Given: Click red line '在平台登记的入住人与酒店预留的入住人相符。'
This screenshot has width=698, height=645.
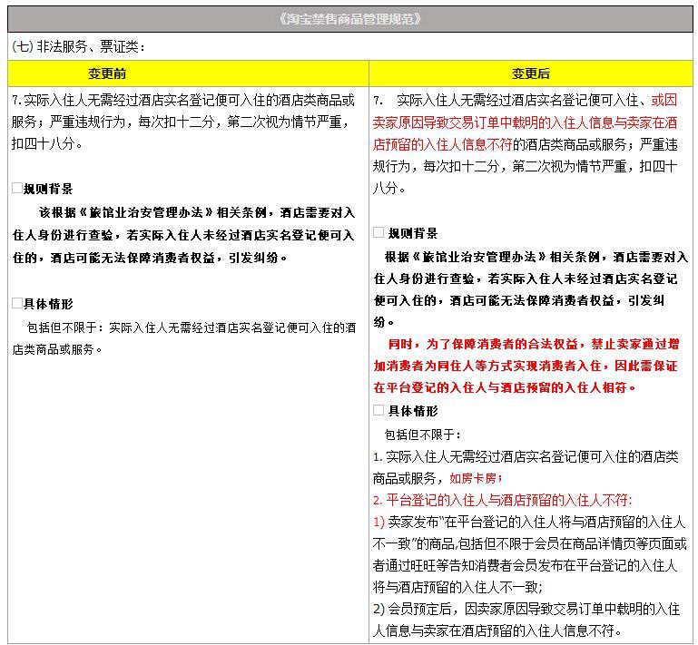Looking at the screenshot, I should pyautogui.click(x=505, y=387).
